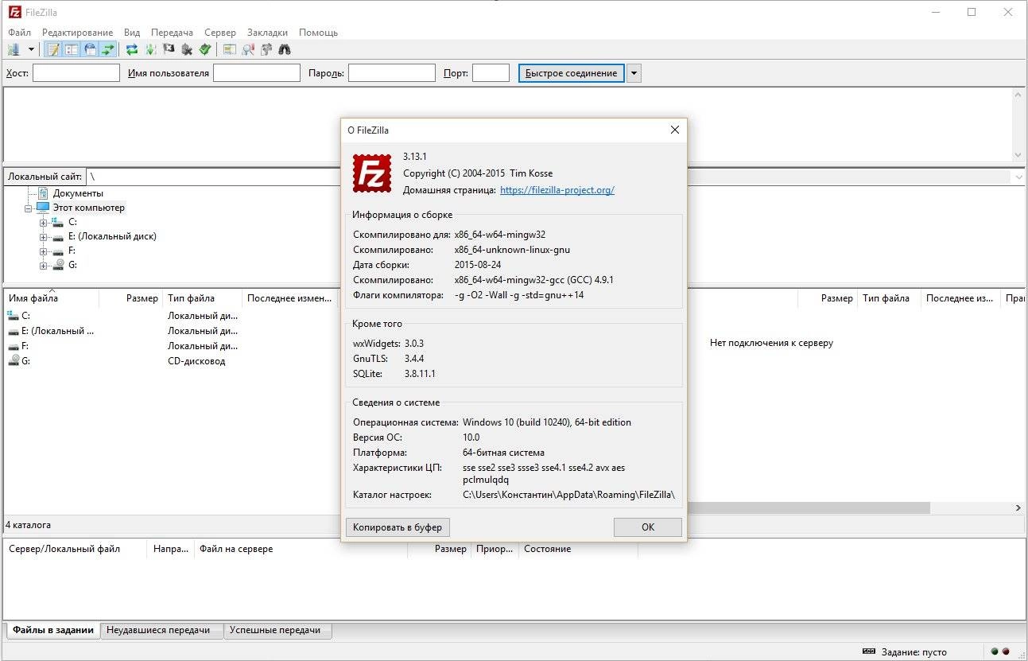Toggle synchronized browsing icon

pyautogui.click(x=266, y=49)
